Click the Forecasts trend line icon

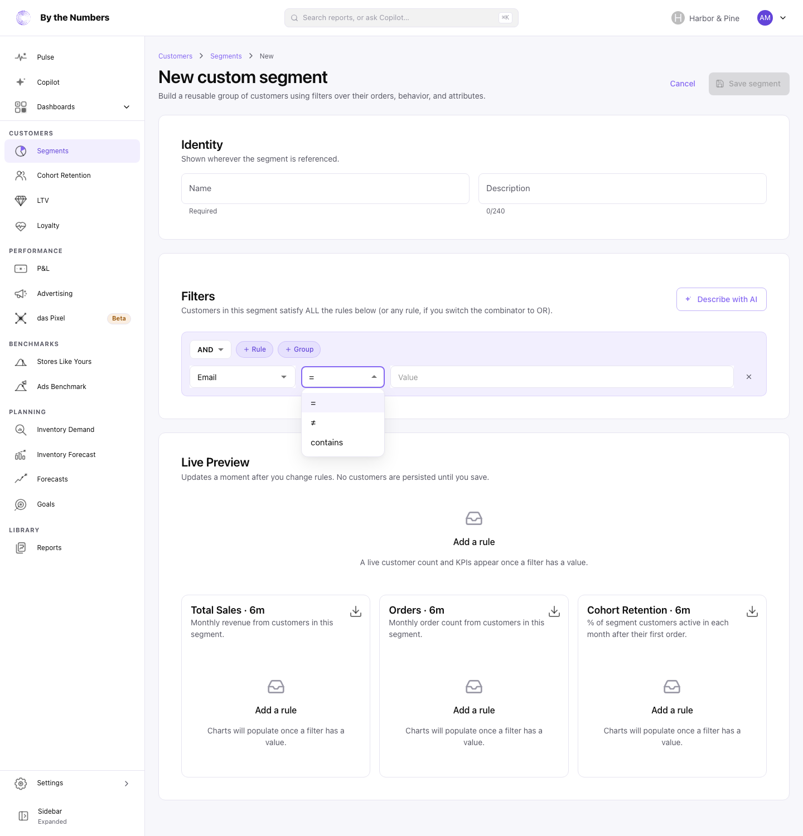coord(21,479)
